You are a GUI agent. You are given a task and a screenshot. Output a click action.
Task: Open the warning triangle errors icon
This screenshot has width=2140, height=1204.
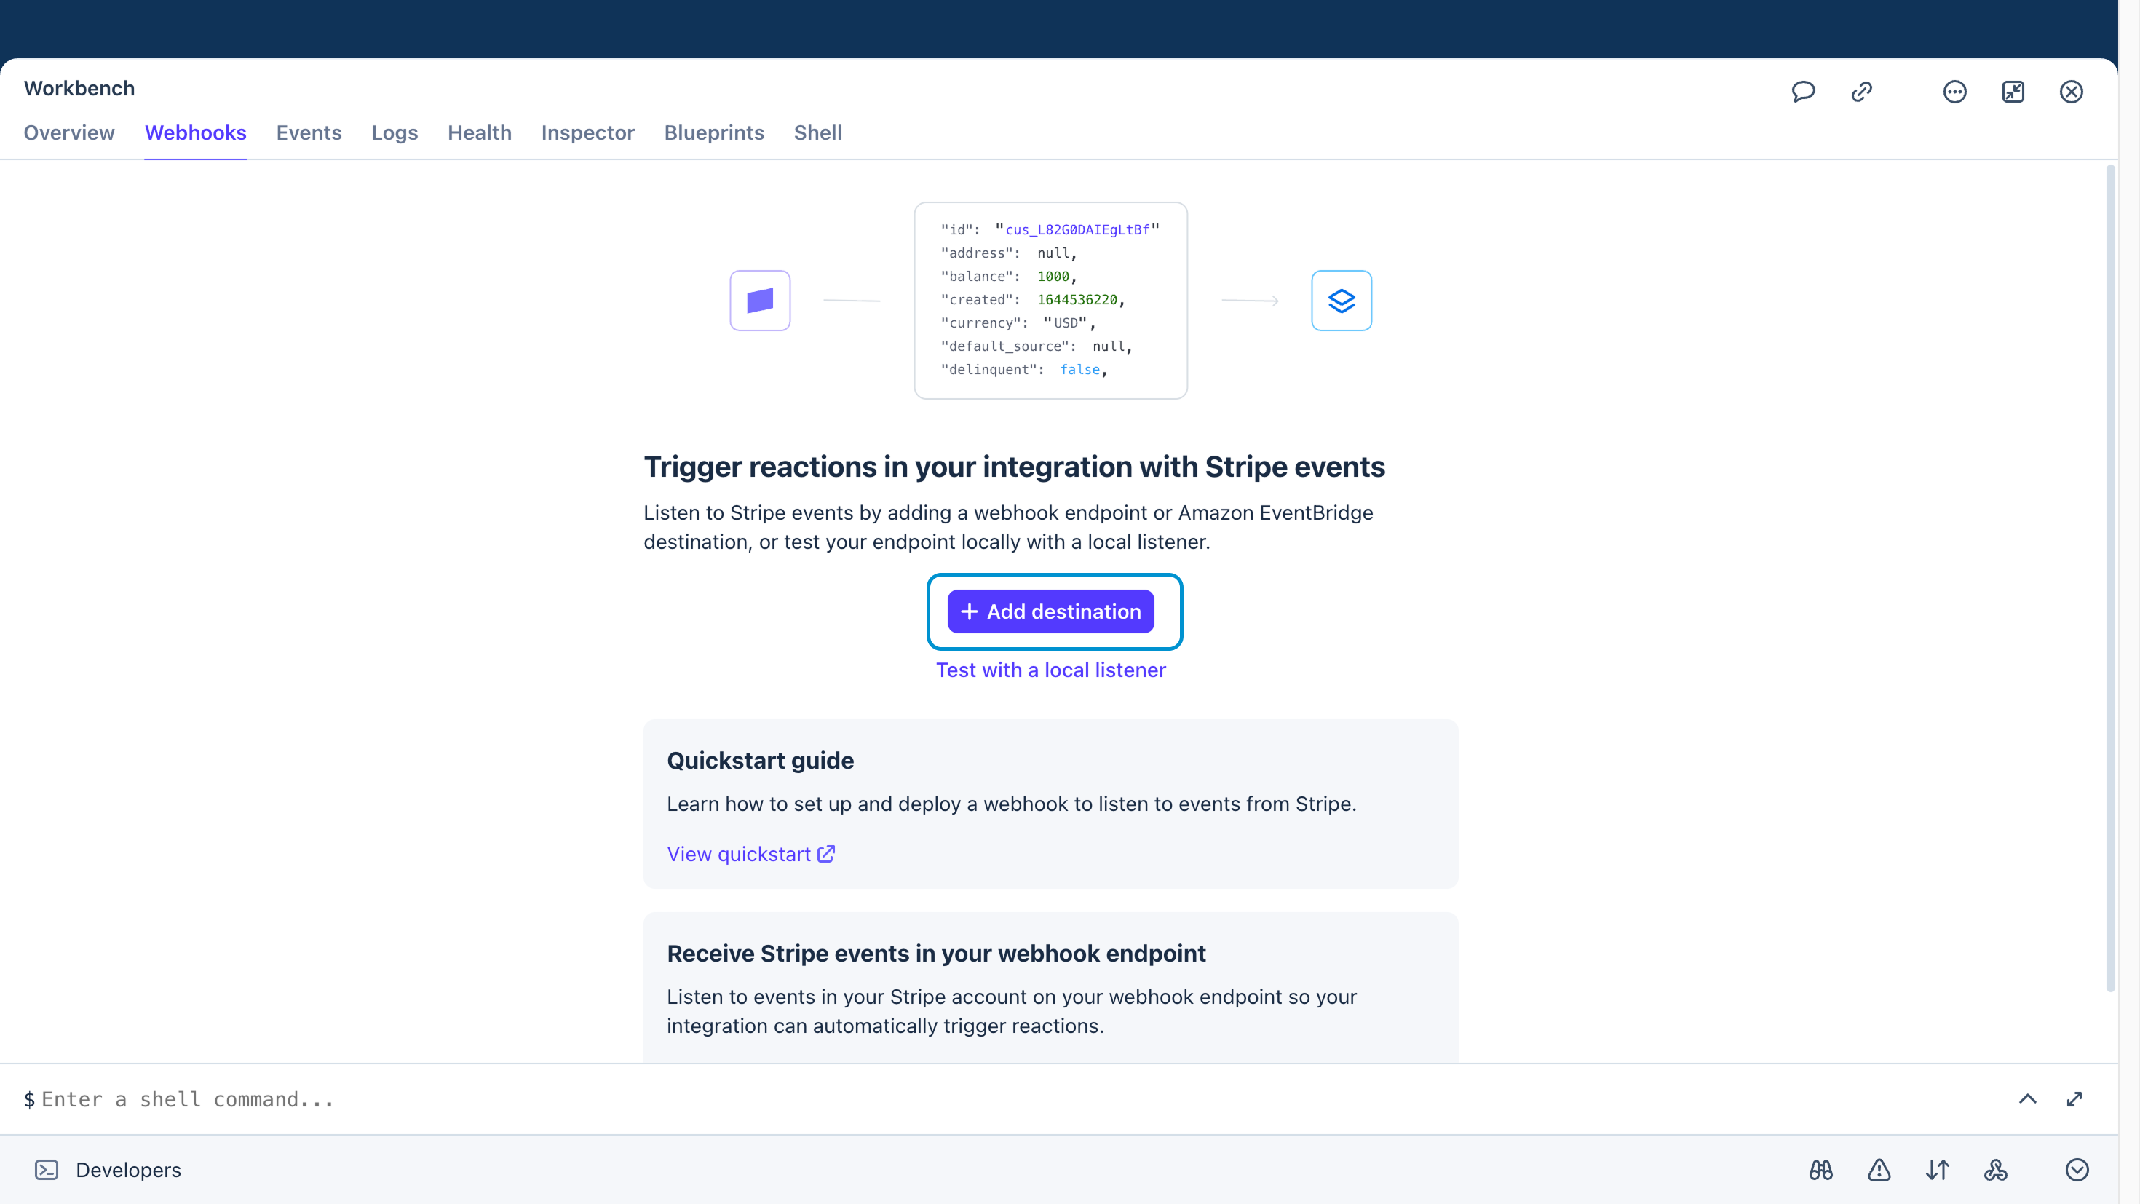tap(1879, 1170)
